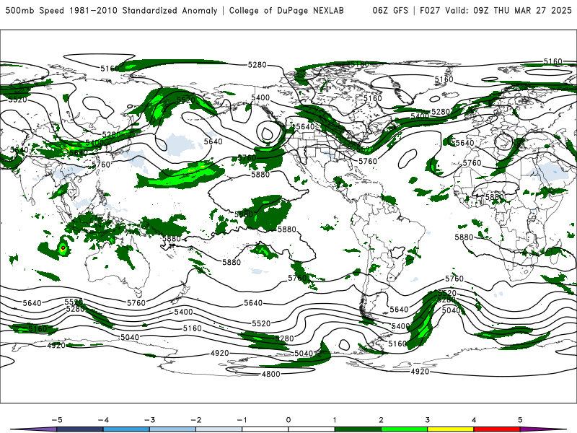This screenshot has width=577, height=433.
Task: Select the pale blue -2 to -1 colorbar segment
Action: click(219, 429)
